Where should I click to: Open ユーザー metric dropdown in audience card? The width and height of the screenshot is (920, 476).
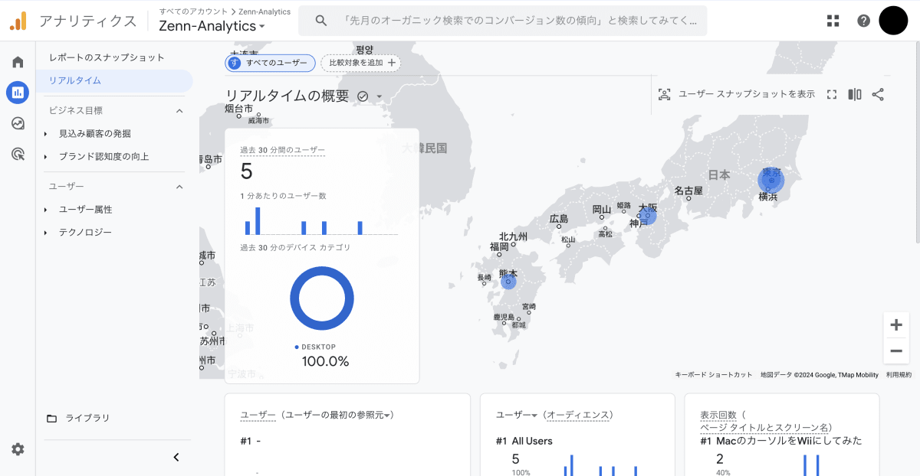(517, 415)
